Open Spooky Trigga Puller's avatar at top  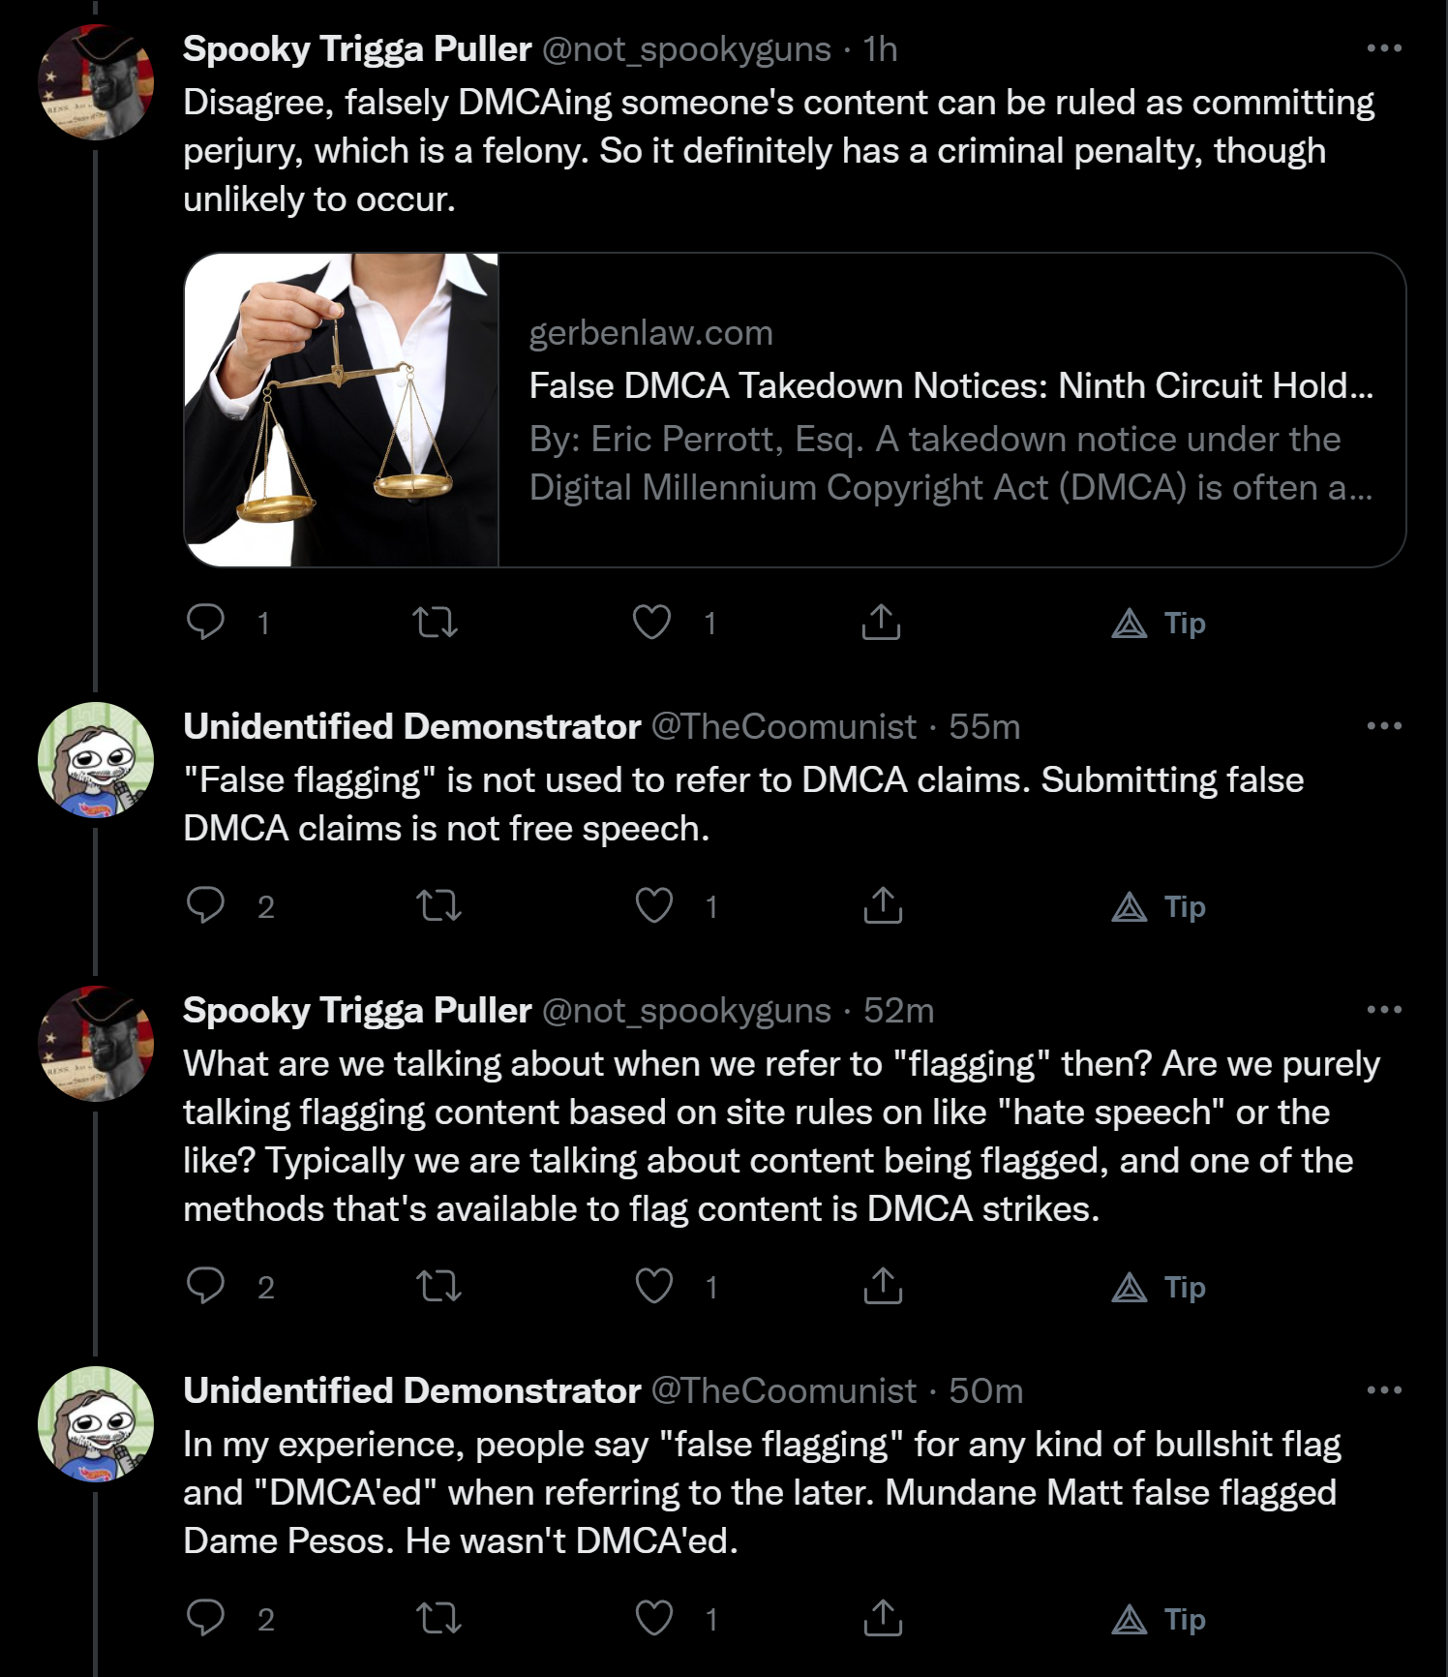pyautogui.click(x=96, y=83)
